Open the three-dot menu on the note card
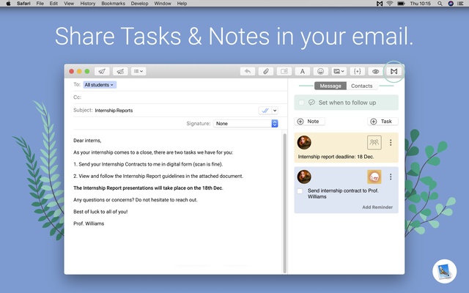Screen dimensions: 469x293 (x=391, y=143)
